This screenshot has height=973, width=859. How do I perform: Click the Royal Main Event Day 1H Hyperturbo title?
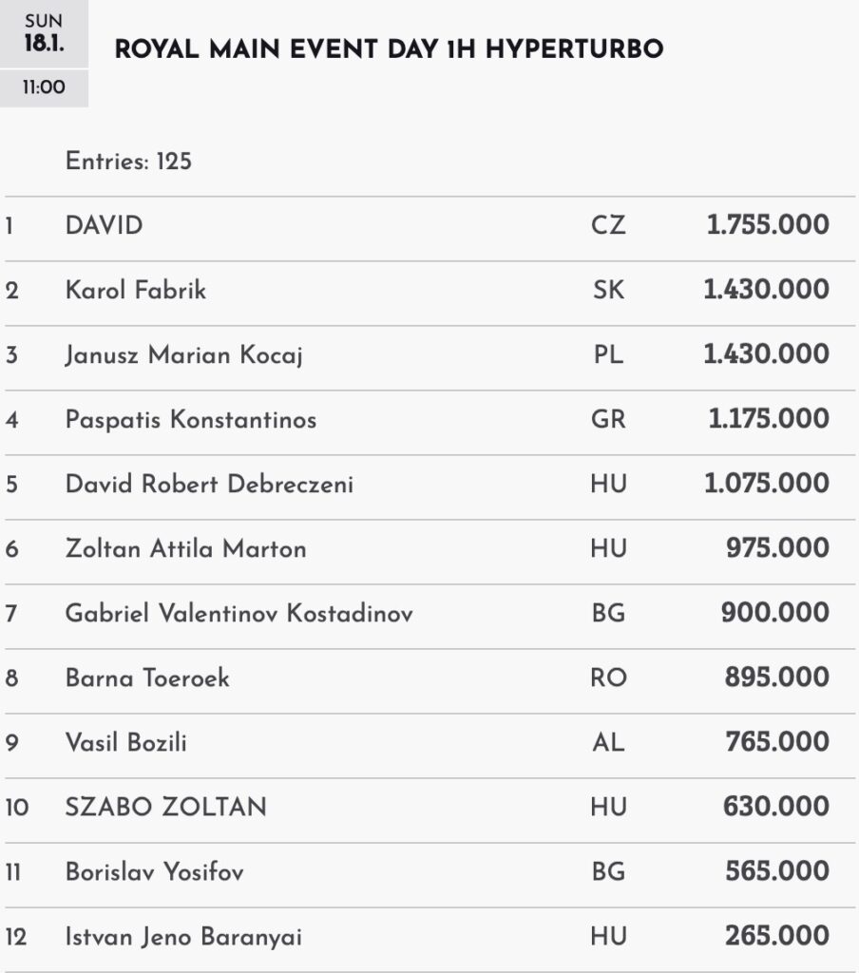click(x=389, y=50)
